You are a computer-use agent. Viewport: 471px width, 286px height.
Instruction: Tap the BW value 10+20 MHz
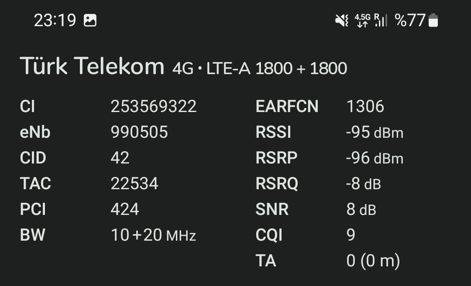click(x=153, y=235)
